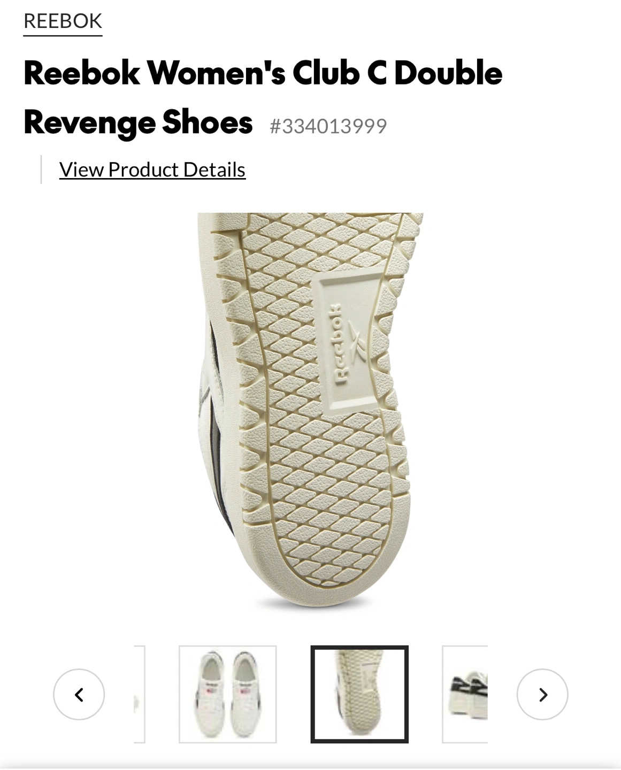Advance carousel with the right chevron arrow
621x770 pixels.
pos(542,695)
